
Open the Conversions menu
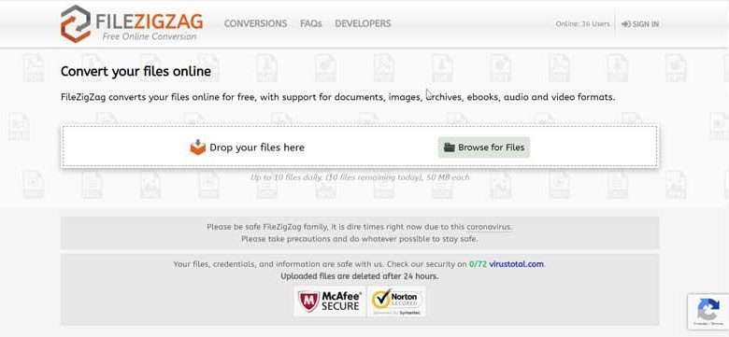pyautogui.click(x=256, y=23)
